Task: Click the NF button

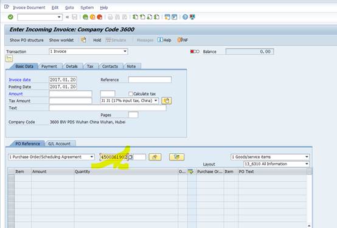Action: (182, 40)
